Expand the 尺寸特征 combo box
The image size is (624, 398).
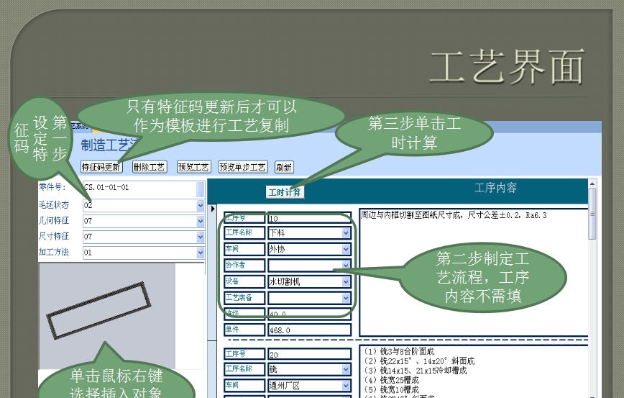200,237
